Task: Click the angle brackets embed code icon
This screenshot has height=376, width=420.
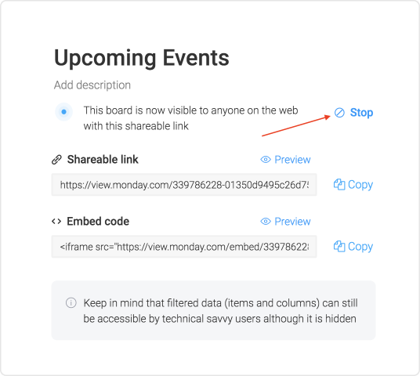Action: point(56,222)
